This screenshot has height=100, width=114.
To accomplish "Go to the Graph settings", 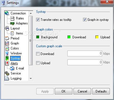I will click(x=15, y=43).
